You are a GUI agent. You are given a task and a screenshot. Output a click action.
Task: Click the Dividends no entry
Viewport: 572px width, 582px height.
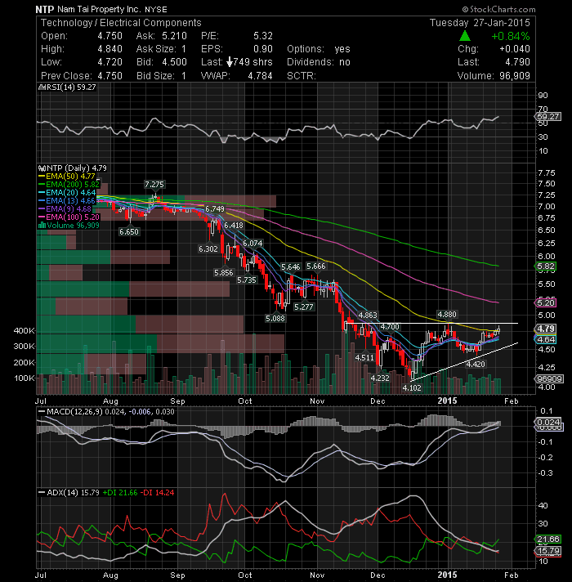(318, 62)
